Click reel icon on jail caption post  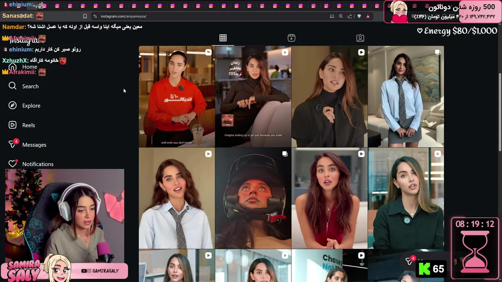tap(285, 52)
